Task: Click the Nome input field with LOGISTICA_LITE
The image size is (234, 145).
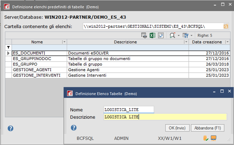Action: [x=129, y=110]
